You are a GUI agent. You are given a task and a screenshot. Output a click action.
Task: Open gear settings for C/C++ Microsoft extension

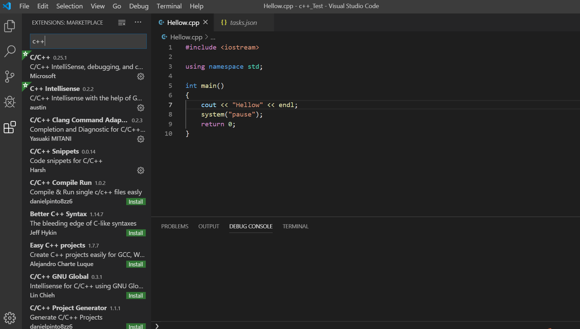coord(141,76)
